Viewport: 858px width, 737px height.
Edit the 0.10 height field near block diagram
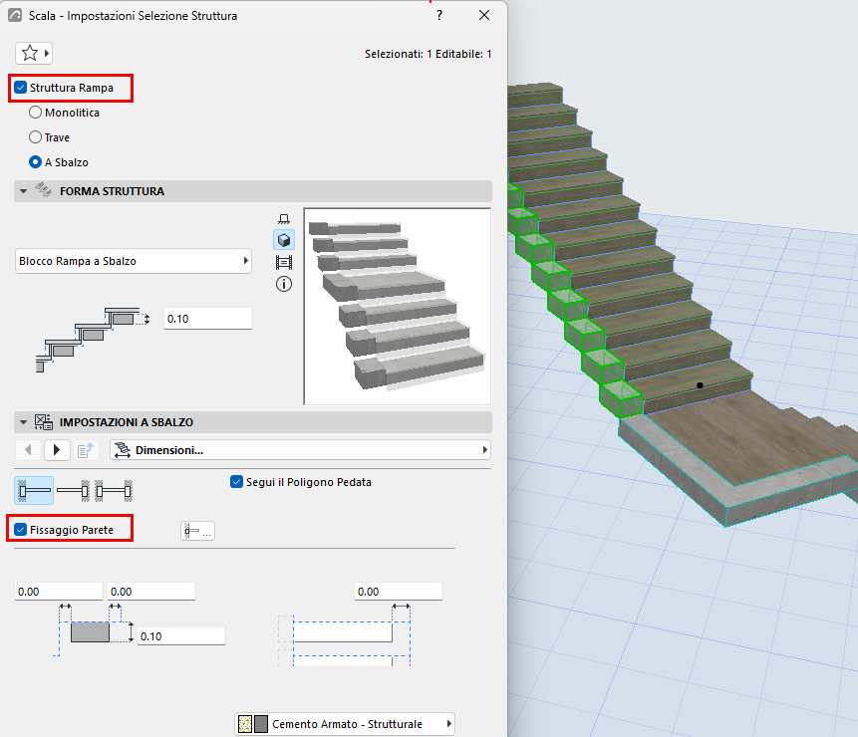(x=181, y=635)
